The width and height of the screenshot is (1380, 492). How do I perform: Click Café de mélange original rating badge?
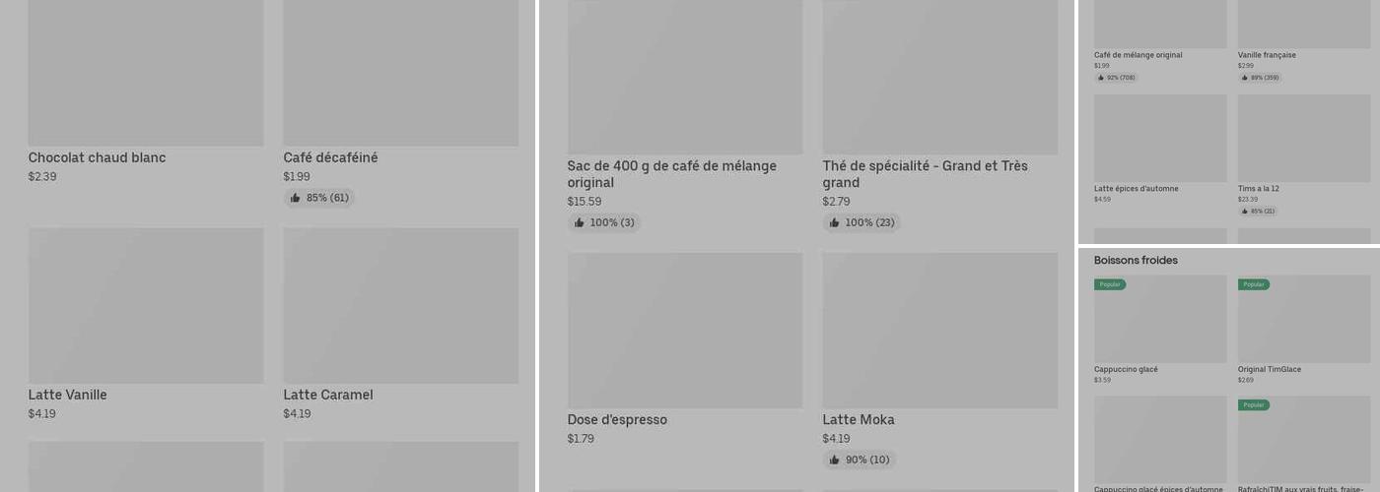pyautogui.click(x=1116, y=78)
